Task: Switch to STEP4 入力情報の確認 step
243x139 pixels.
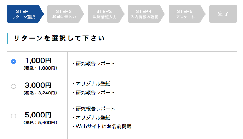Action: pos(146,14)
